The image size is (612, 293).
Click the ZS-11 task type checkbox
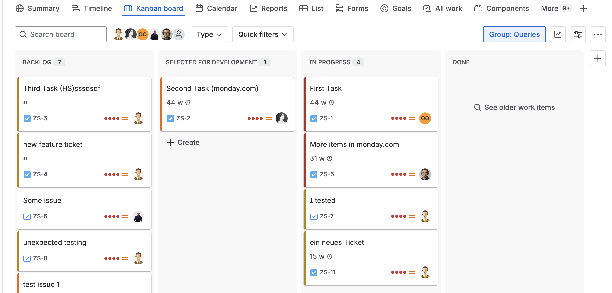314,272
